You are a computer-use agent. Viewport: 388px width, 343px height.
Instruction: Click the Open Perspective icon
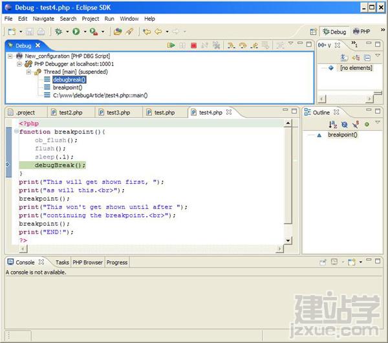313,32
